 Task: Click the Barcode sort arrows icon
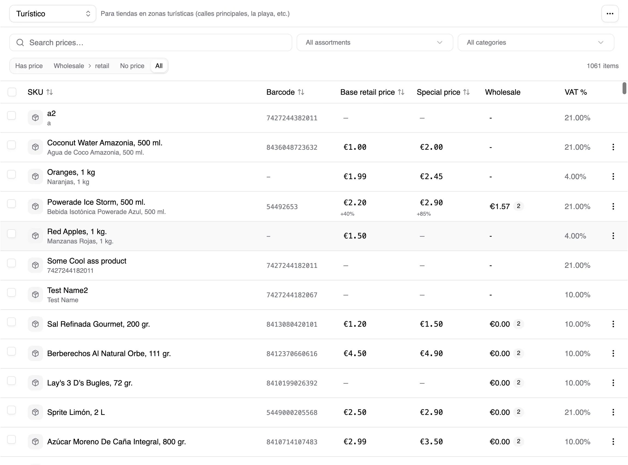(x=301, y=92)
